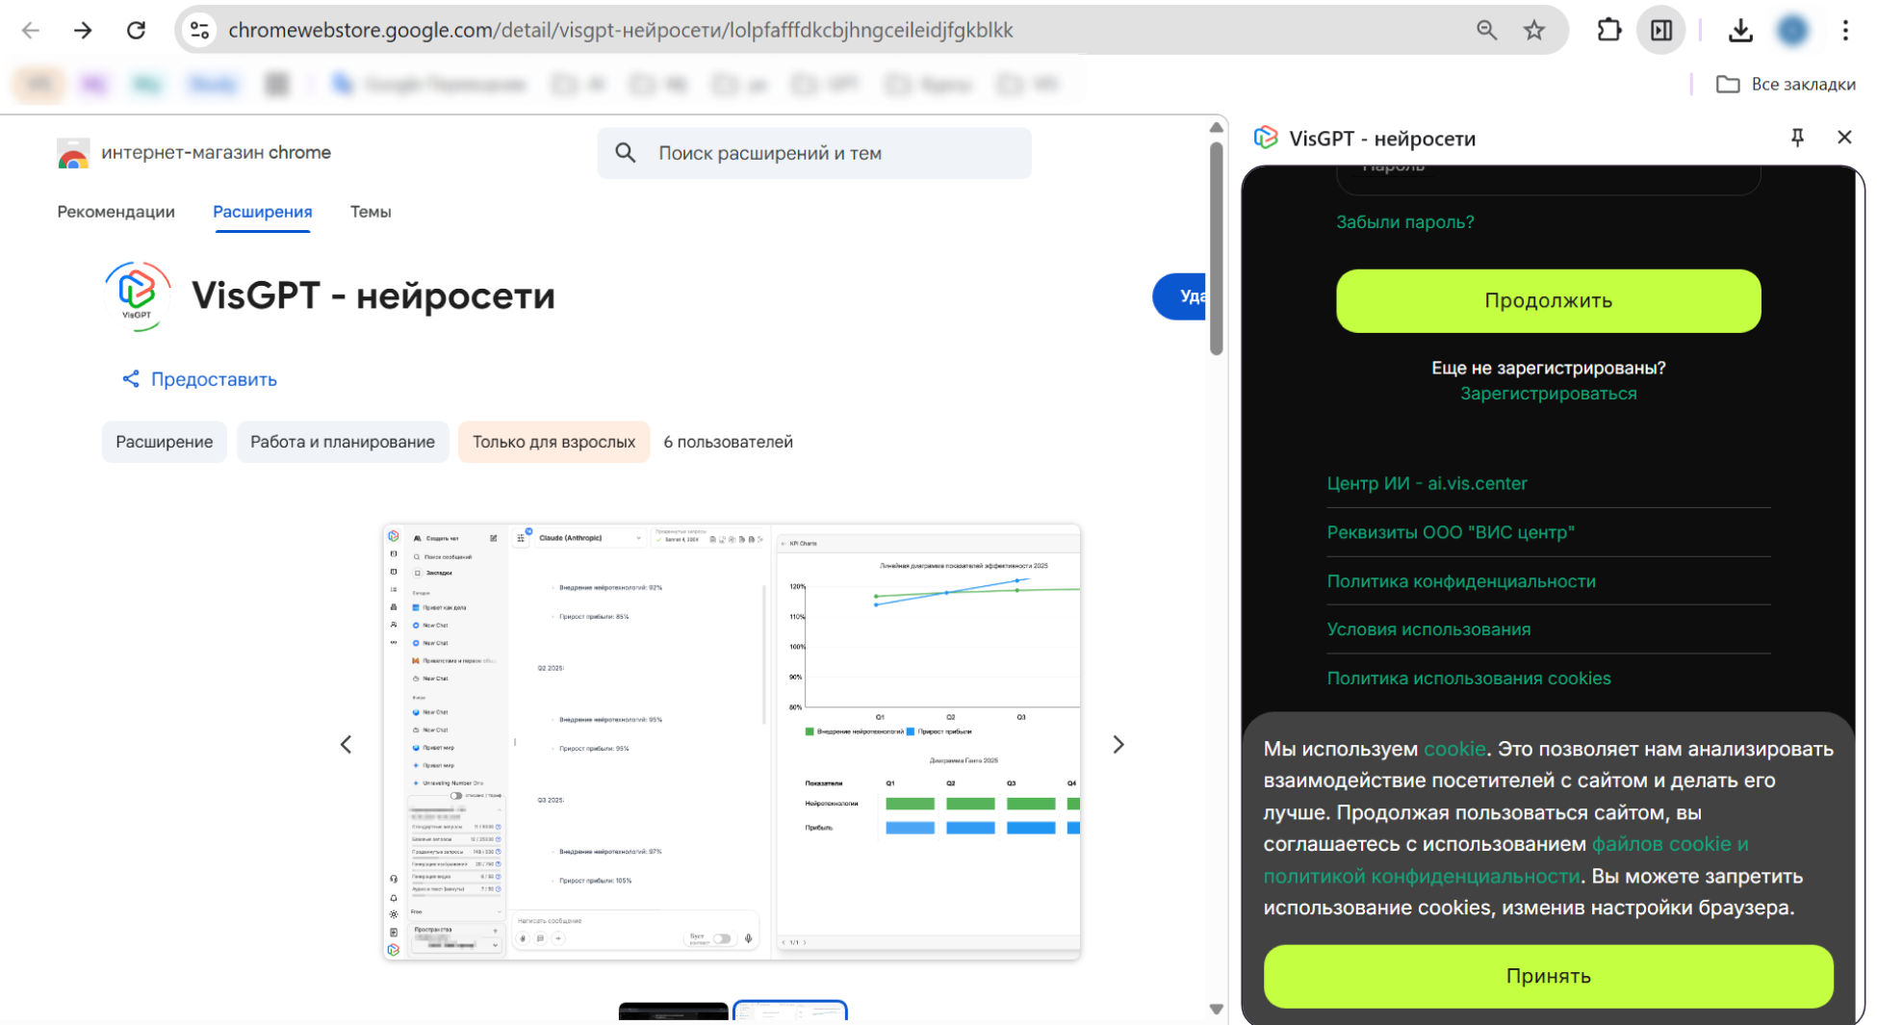Click the blue remove button beside title
1877x1025 pixels.
pos(1180,296)
